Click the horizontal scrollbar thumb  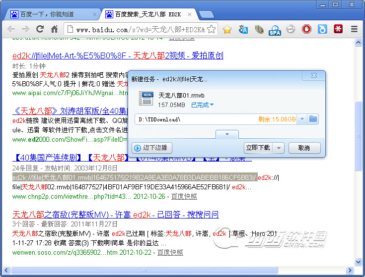click(x=145, y=270)
